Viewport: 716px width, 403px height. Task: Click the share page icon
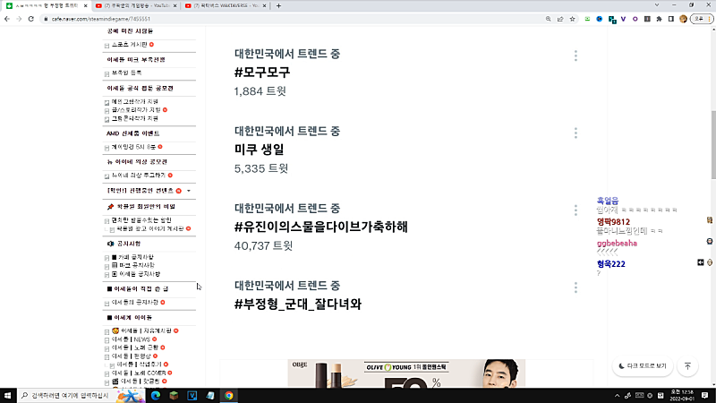click(560, 19)
